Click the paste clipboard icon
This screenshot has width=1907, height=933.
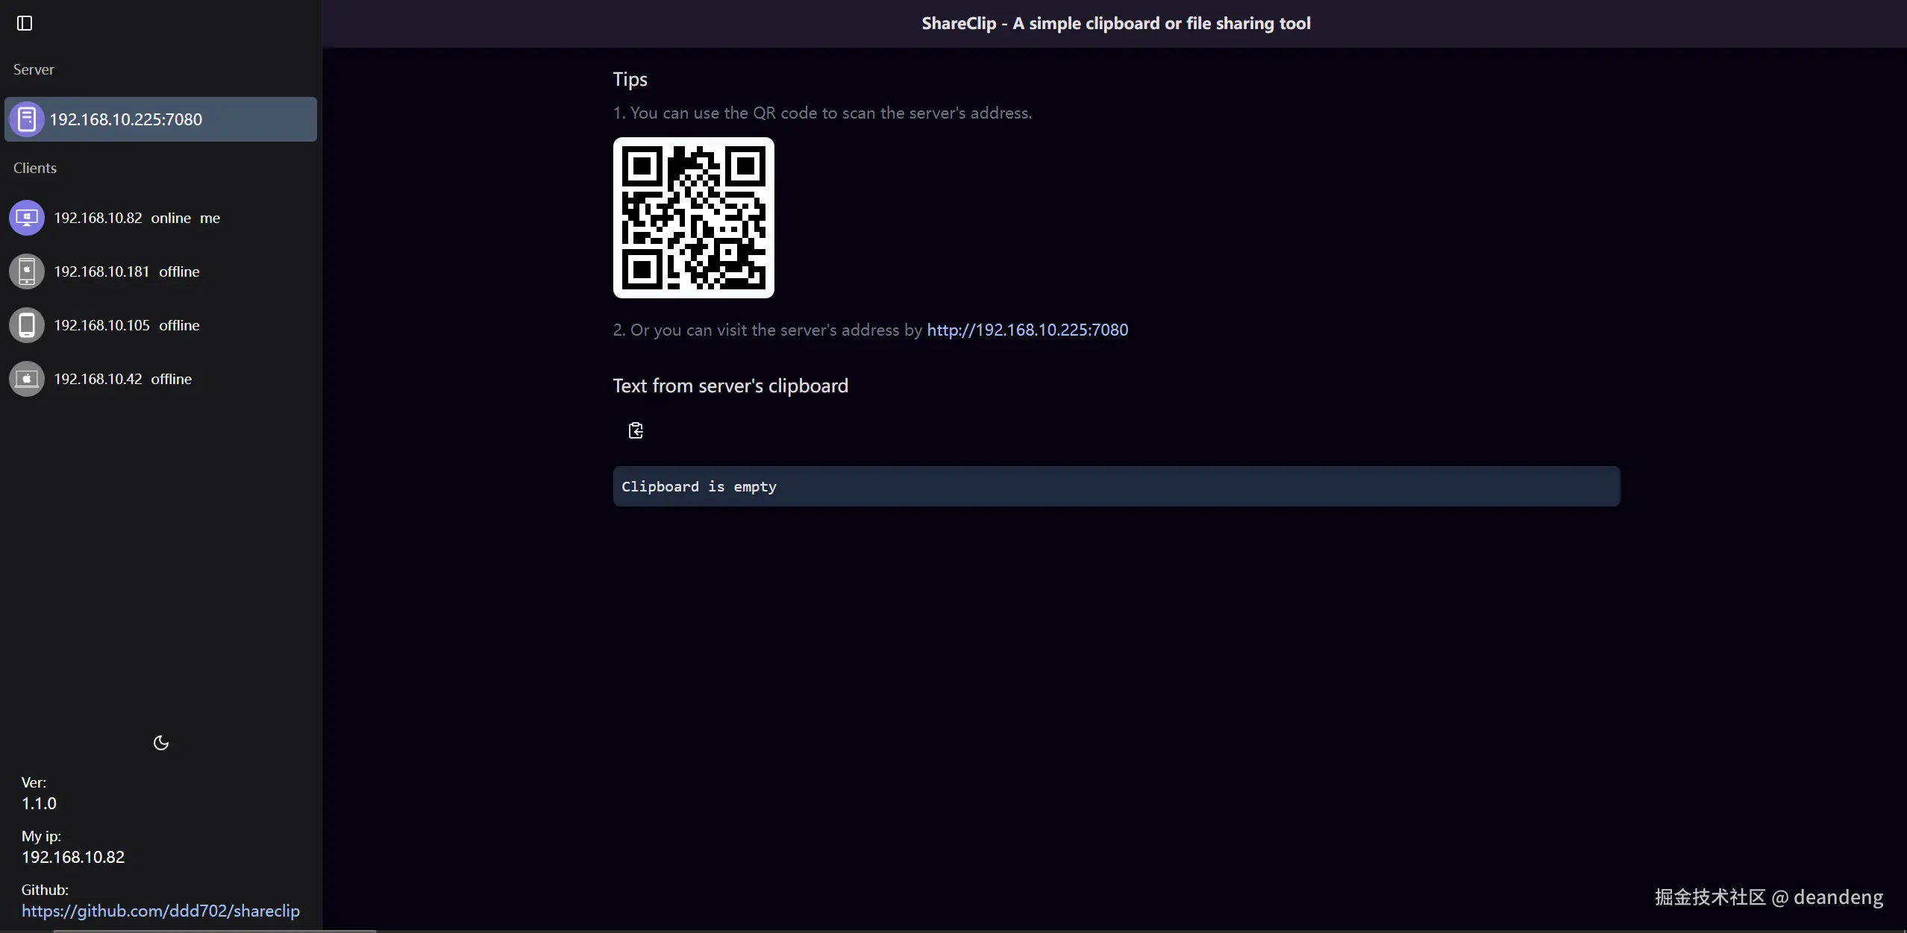pos(636,430)
